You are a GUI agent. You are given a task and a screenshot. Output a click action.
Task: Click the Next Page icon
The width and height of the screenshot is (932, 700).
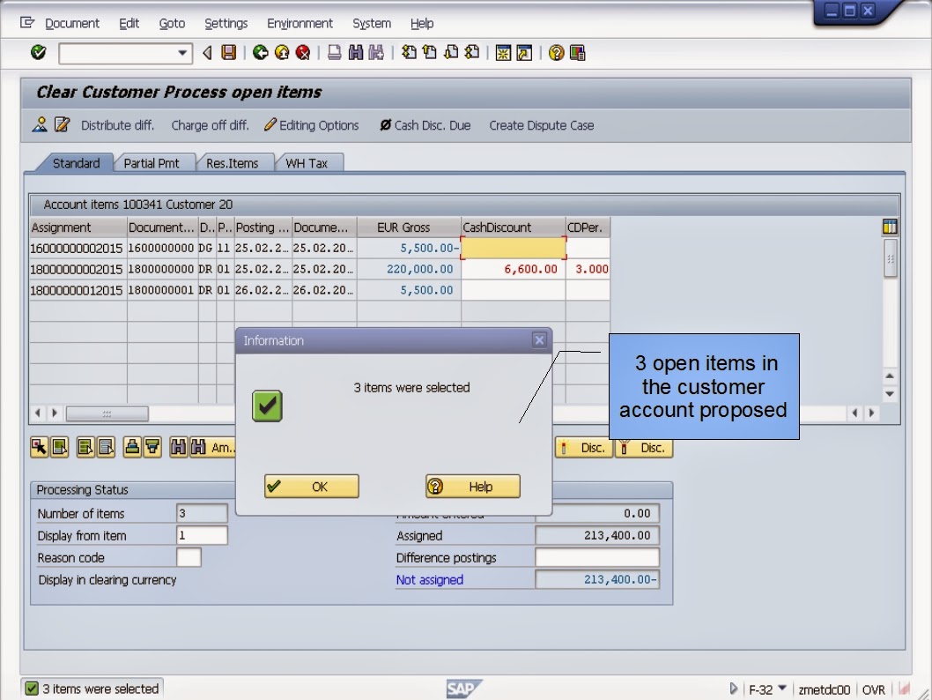coord(451,53)
